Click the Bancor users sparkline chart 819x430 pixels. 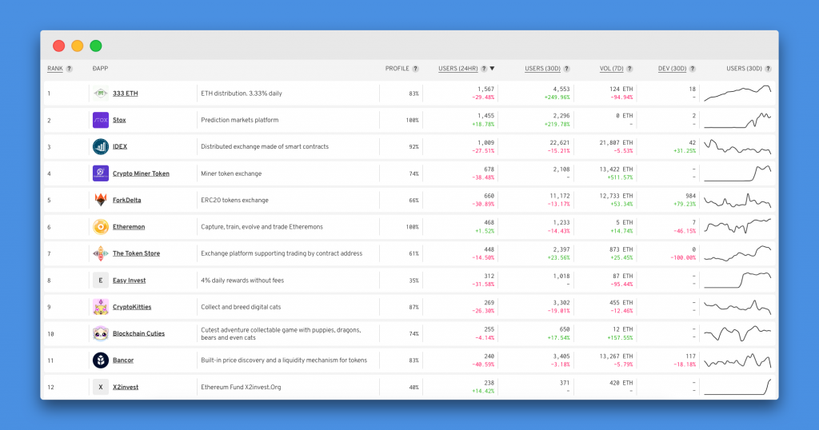click(x=737, y=360)
